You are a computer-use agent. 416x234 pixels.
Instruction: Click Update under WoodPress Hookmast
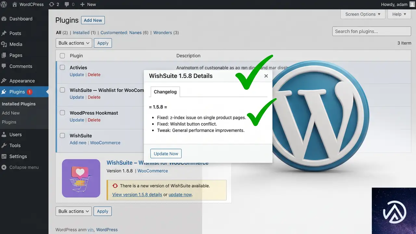tap(77, 120)
